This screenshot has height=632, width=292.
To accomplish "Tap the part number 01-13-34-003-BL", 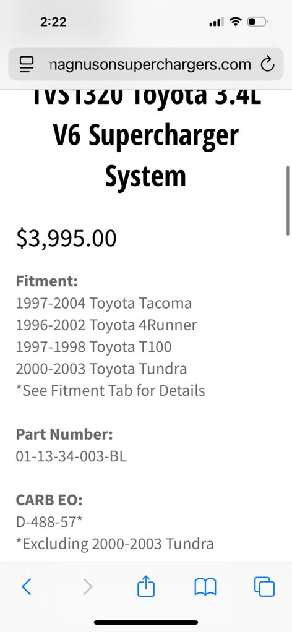I will (x=71, y=456).
